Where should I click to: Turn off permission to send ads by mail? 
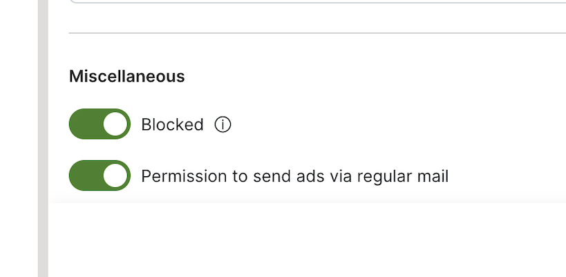100,176
